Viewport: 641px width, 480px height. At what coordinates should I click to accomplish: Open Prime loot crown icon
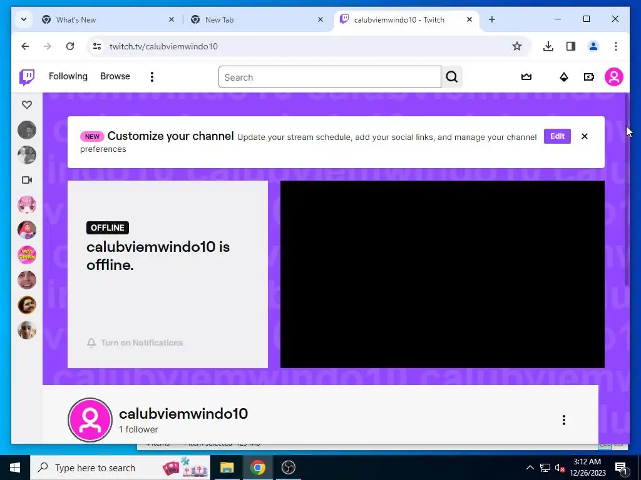coord(526,77)
